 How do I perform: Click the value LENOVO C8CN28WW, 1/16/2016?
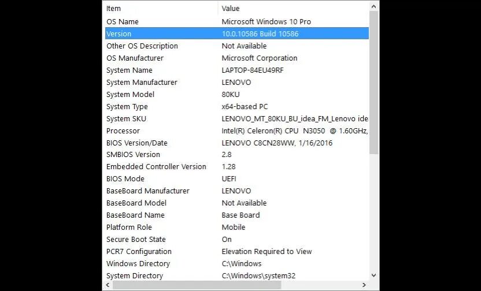click(x=277, y=143)
